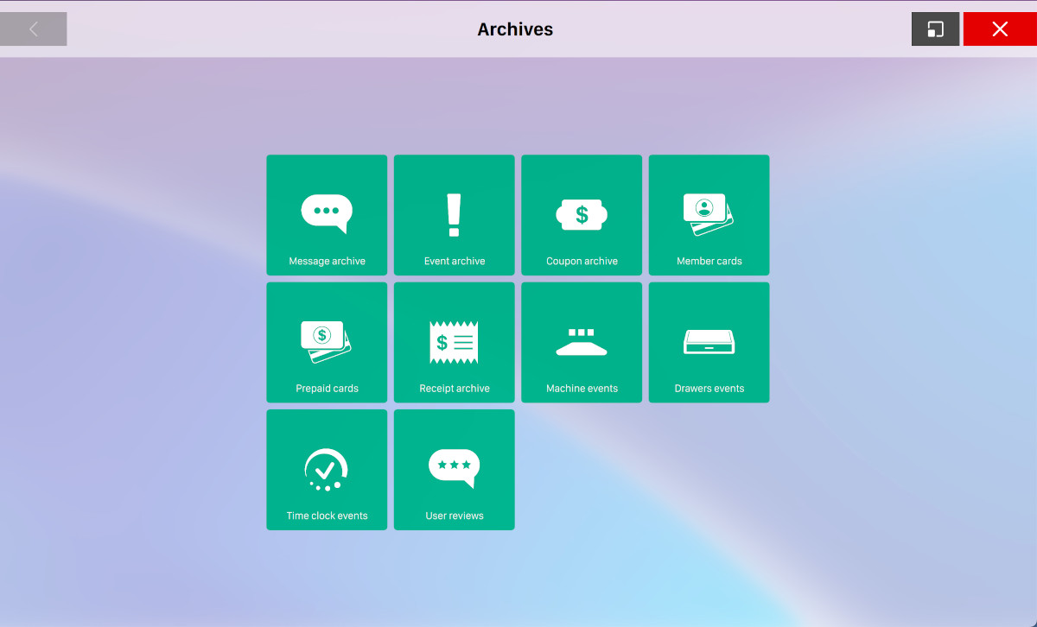Select the Machine events terminal icon
Image resolution: width=1037 pixels, height=627 pixels.
click(x=582, y=342)
